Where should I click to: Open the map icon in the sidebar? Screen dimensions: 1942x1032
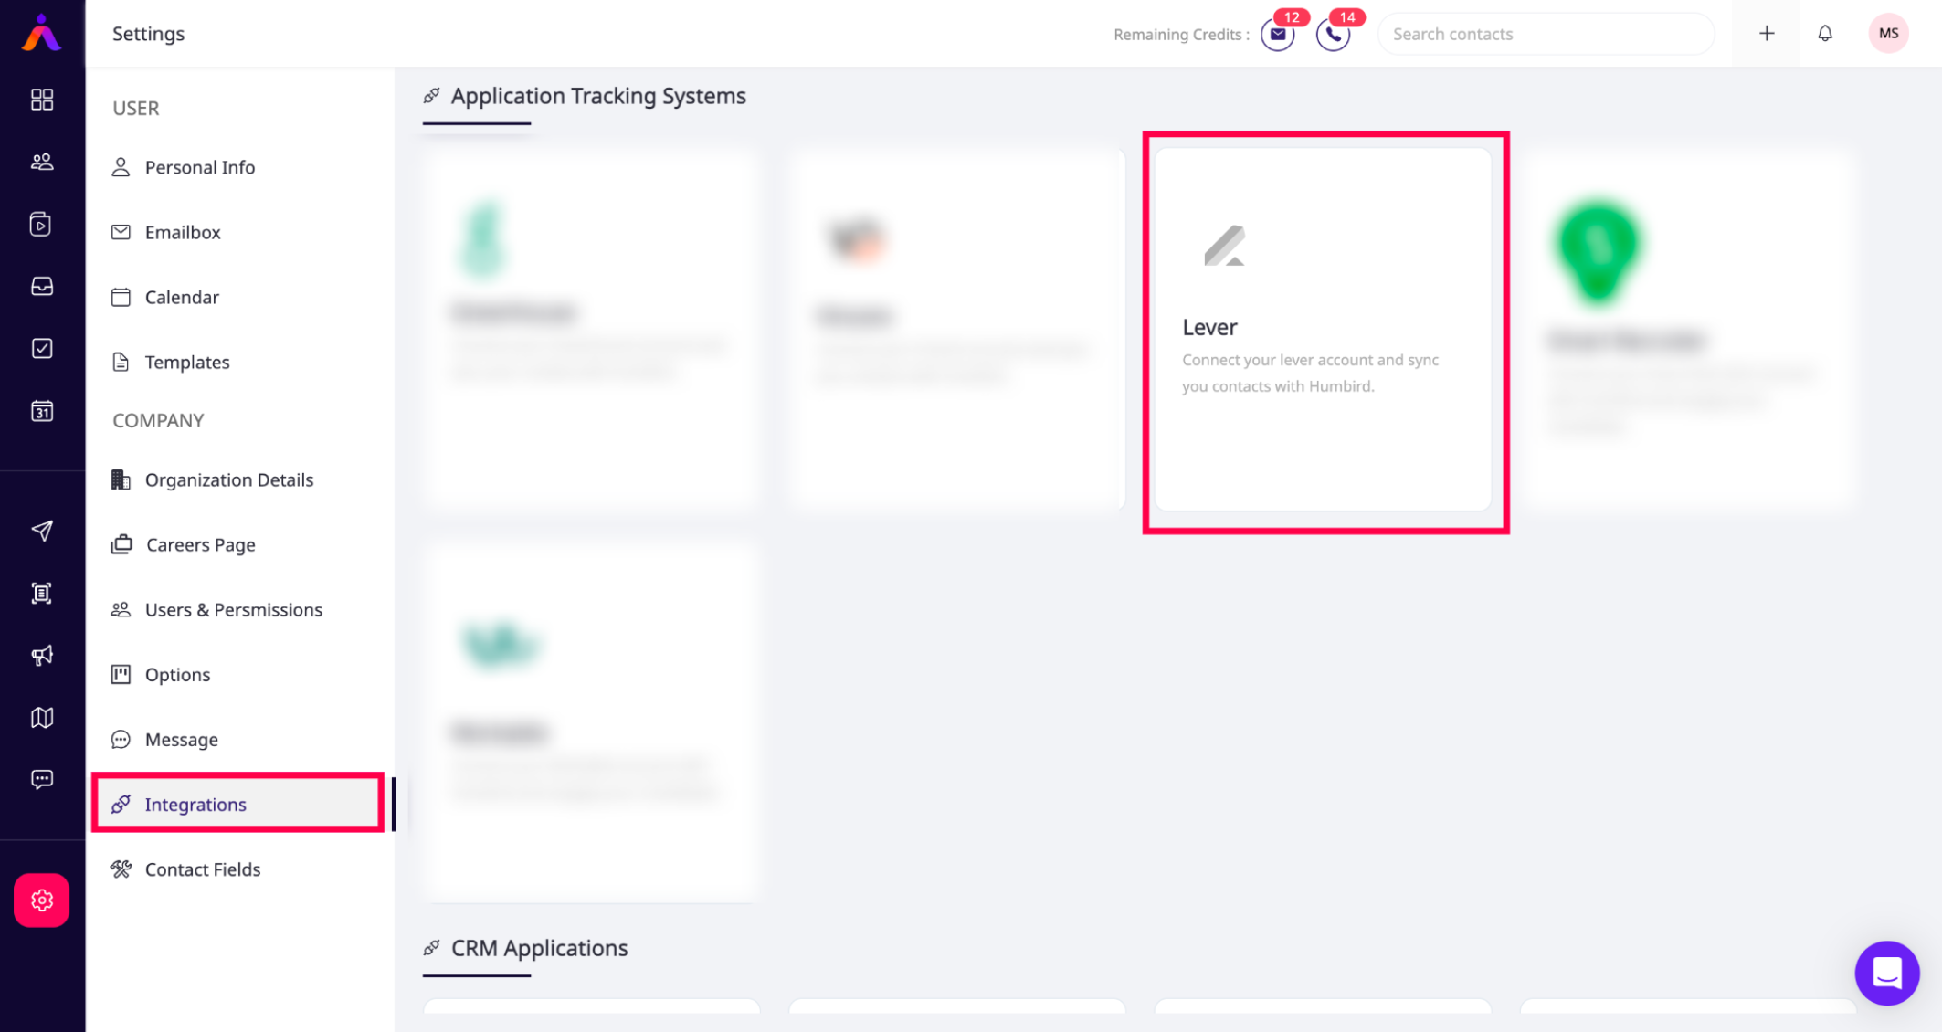click(41, 717)
